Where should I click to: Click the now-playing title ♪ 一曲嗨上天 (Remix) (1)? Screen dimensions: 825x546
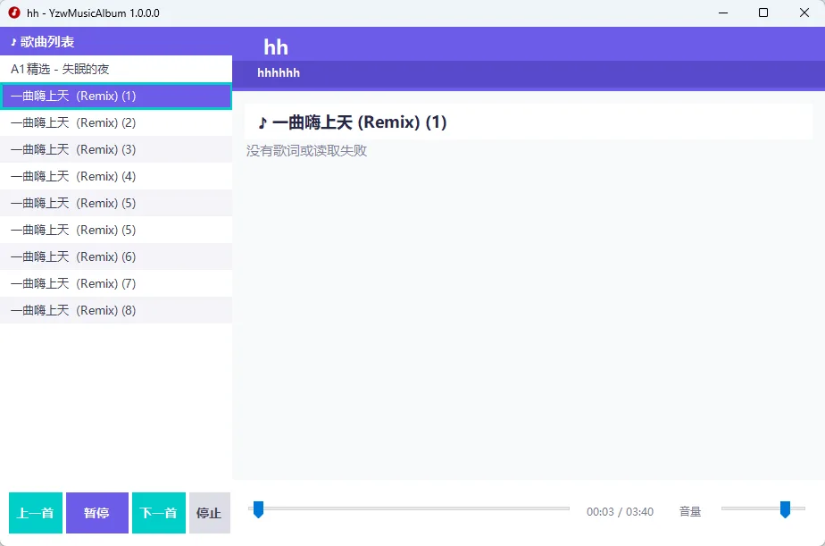352,122
